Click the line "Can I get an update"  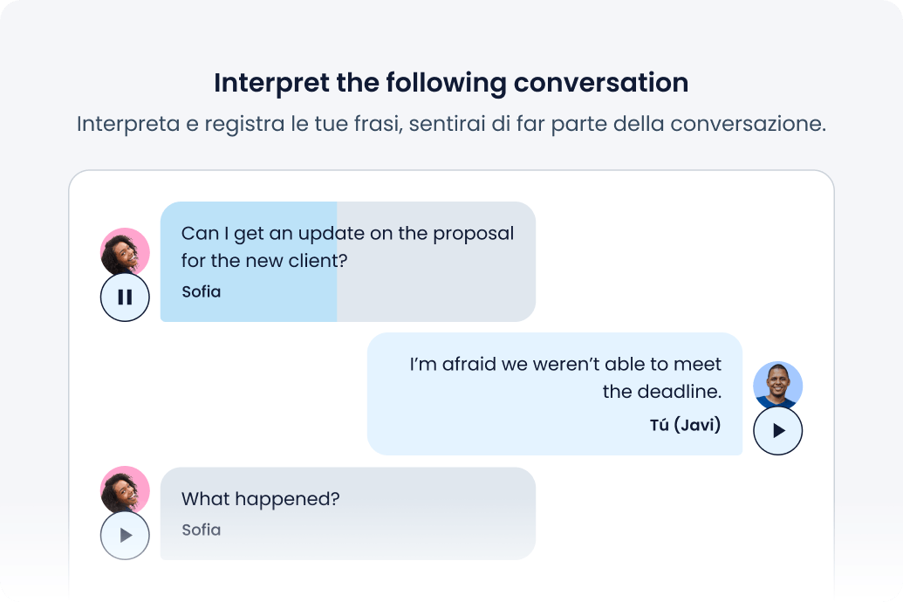pyautogui.click(x=263, y=234)
